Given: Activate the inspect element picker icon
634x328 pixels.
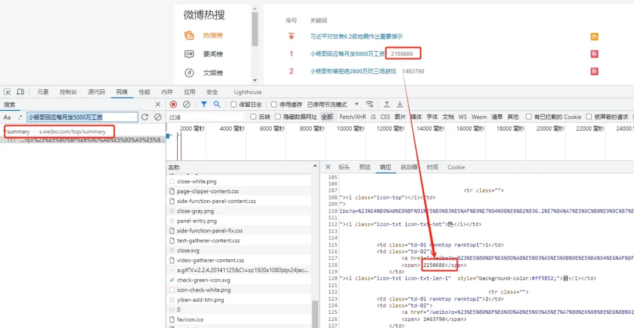Looking at the screenshot, I should tap(7, 92).
